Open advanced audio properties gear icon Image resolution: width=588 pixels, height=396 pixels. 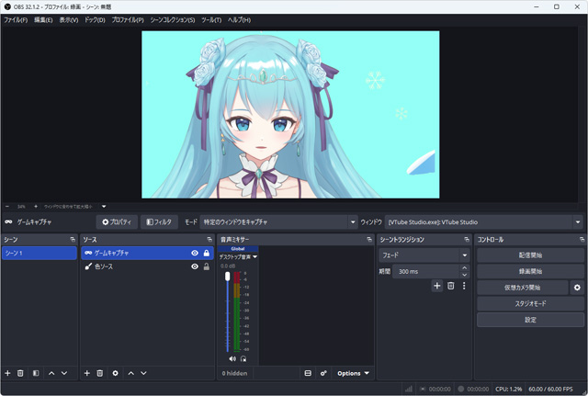click(323, 373)
